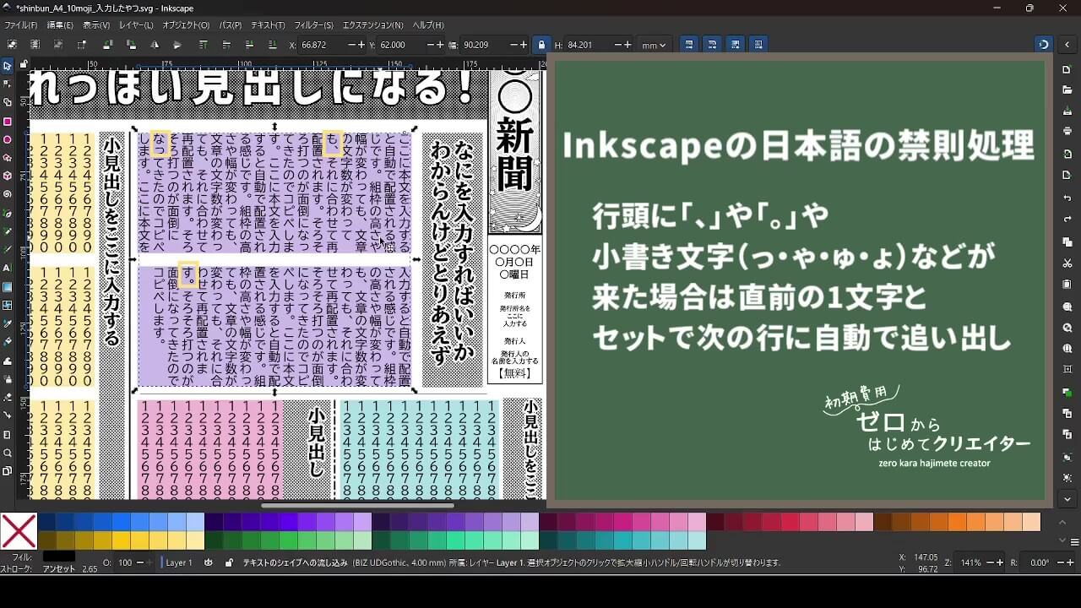
Task: Open the ファイル(F) menu
Action: (21, 25)
